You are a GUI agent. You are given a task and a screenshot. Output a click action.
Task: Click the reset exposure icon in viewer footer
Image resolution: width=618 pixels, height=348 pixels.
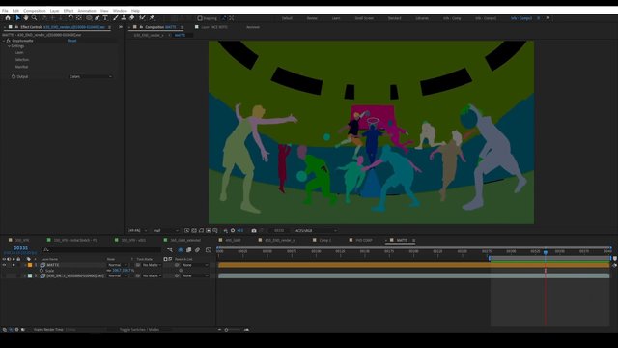pyautogui.click(x=233, y=230)
